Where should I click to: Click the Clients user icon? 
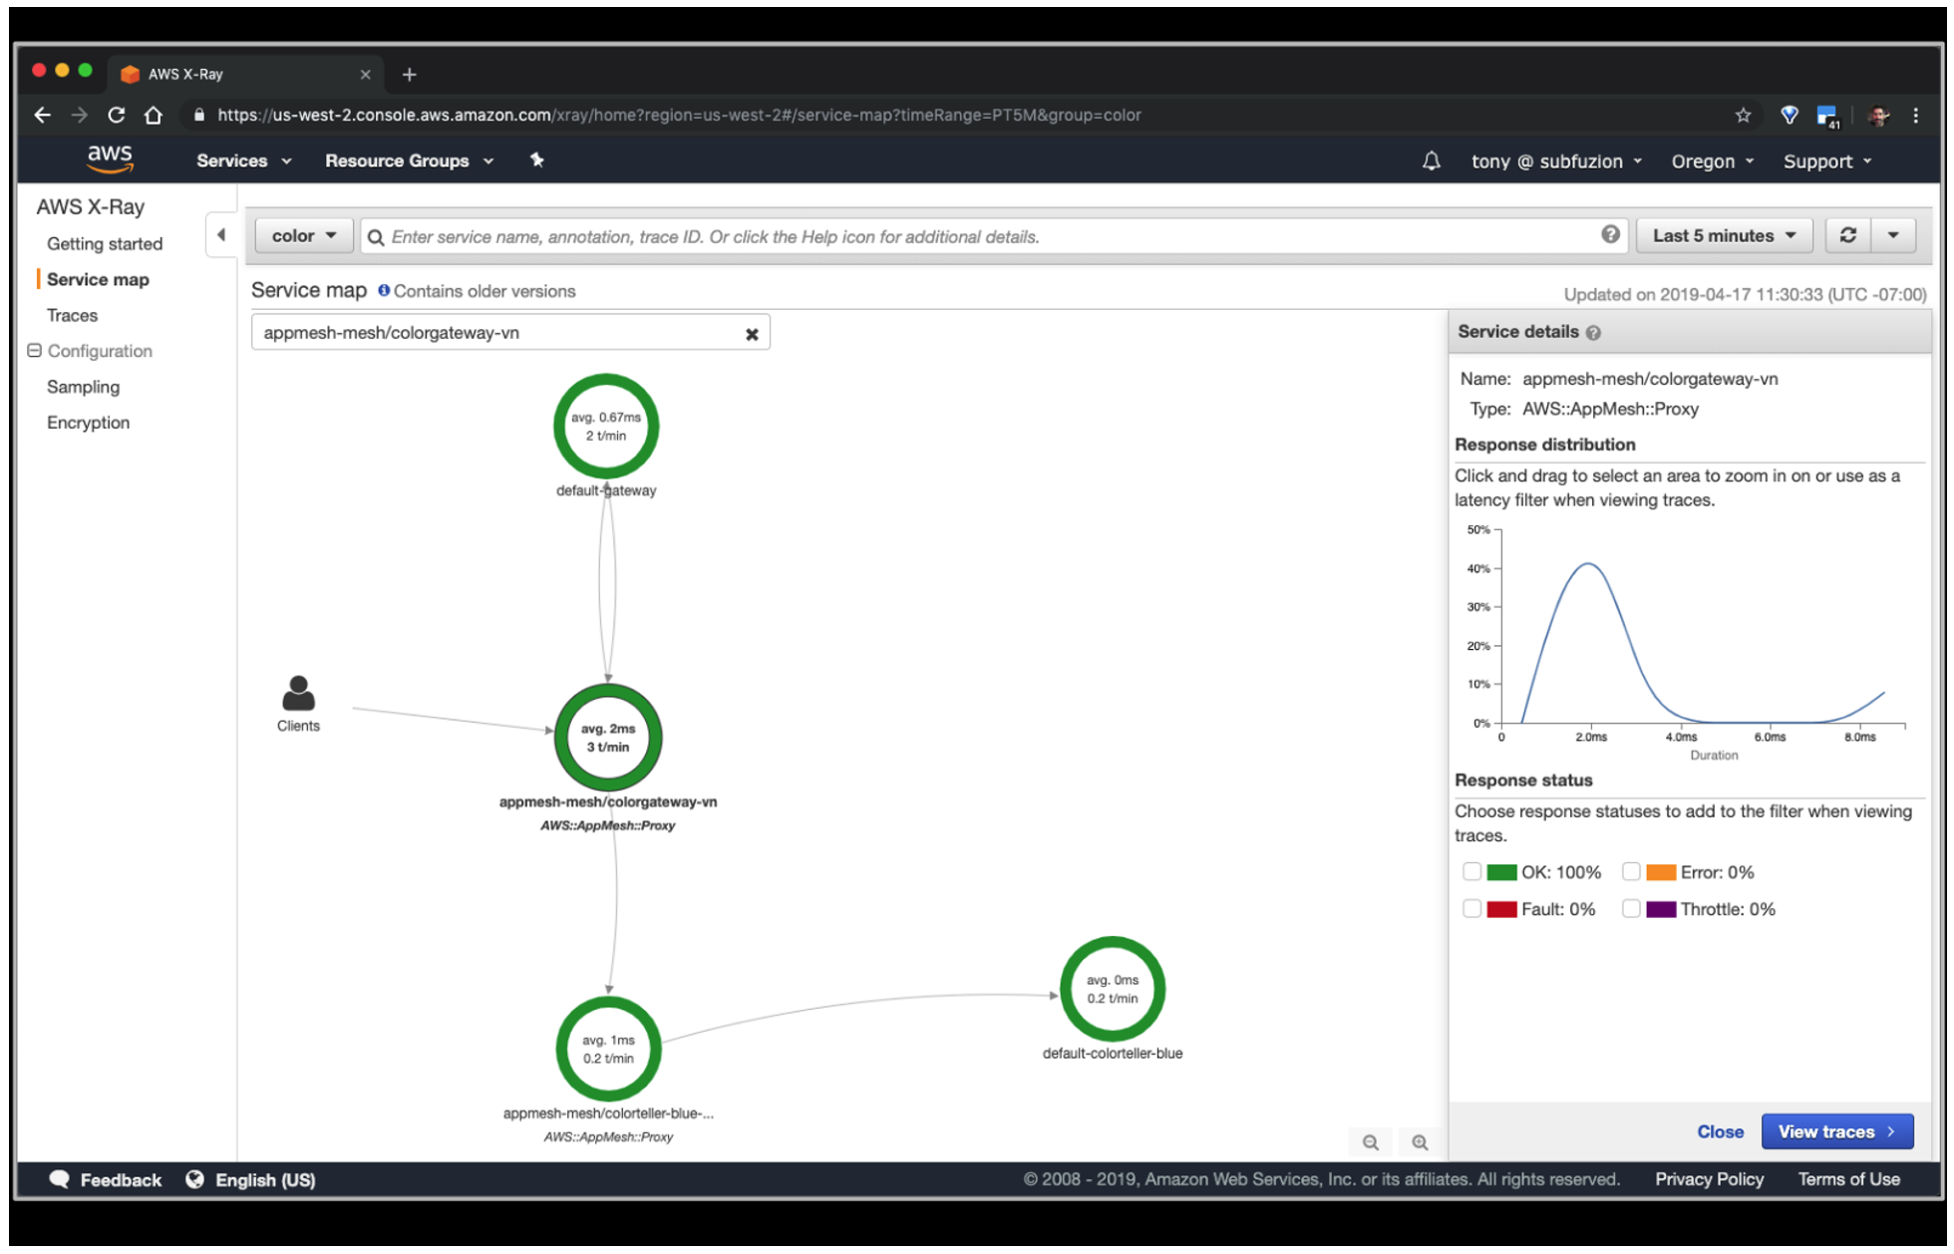(298, 693)
